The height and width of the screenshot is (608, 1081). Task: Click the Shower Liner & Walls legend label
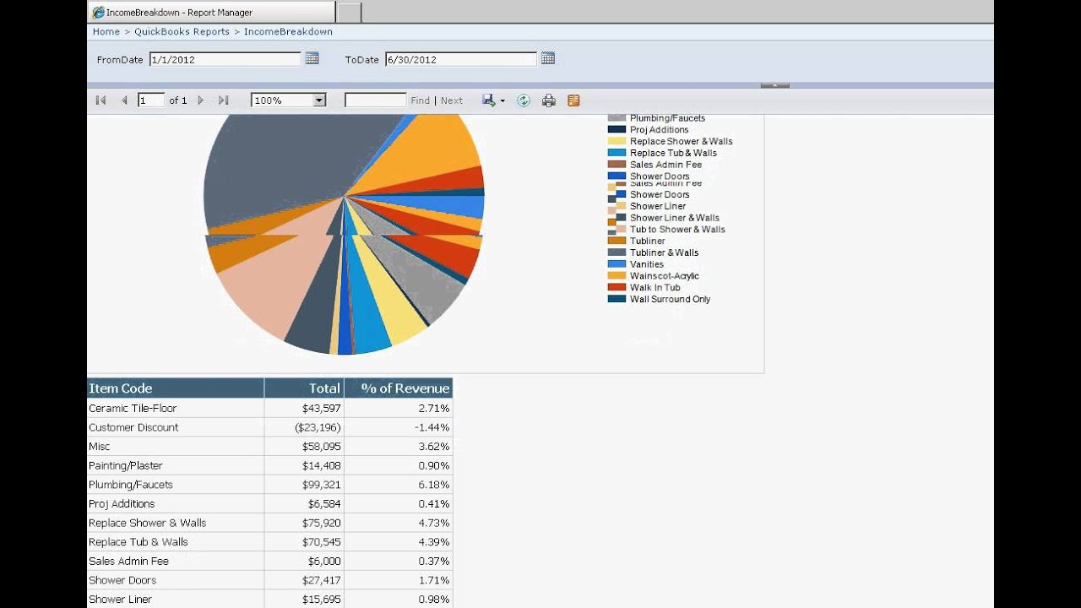(675, 218)
